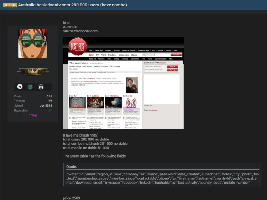The height and width of the screenshot is (200, 267).
Task: Click the Threads count 29
Action: coord(50,101)
